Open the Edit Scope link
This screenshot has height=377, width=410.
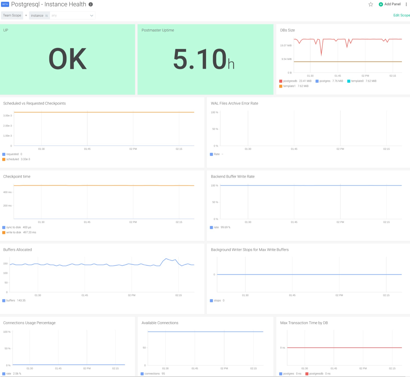[401, 15]
